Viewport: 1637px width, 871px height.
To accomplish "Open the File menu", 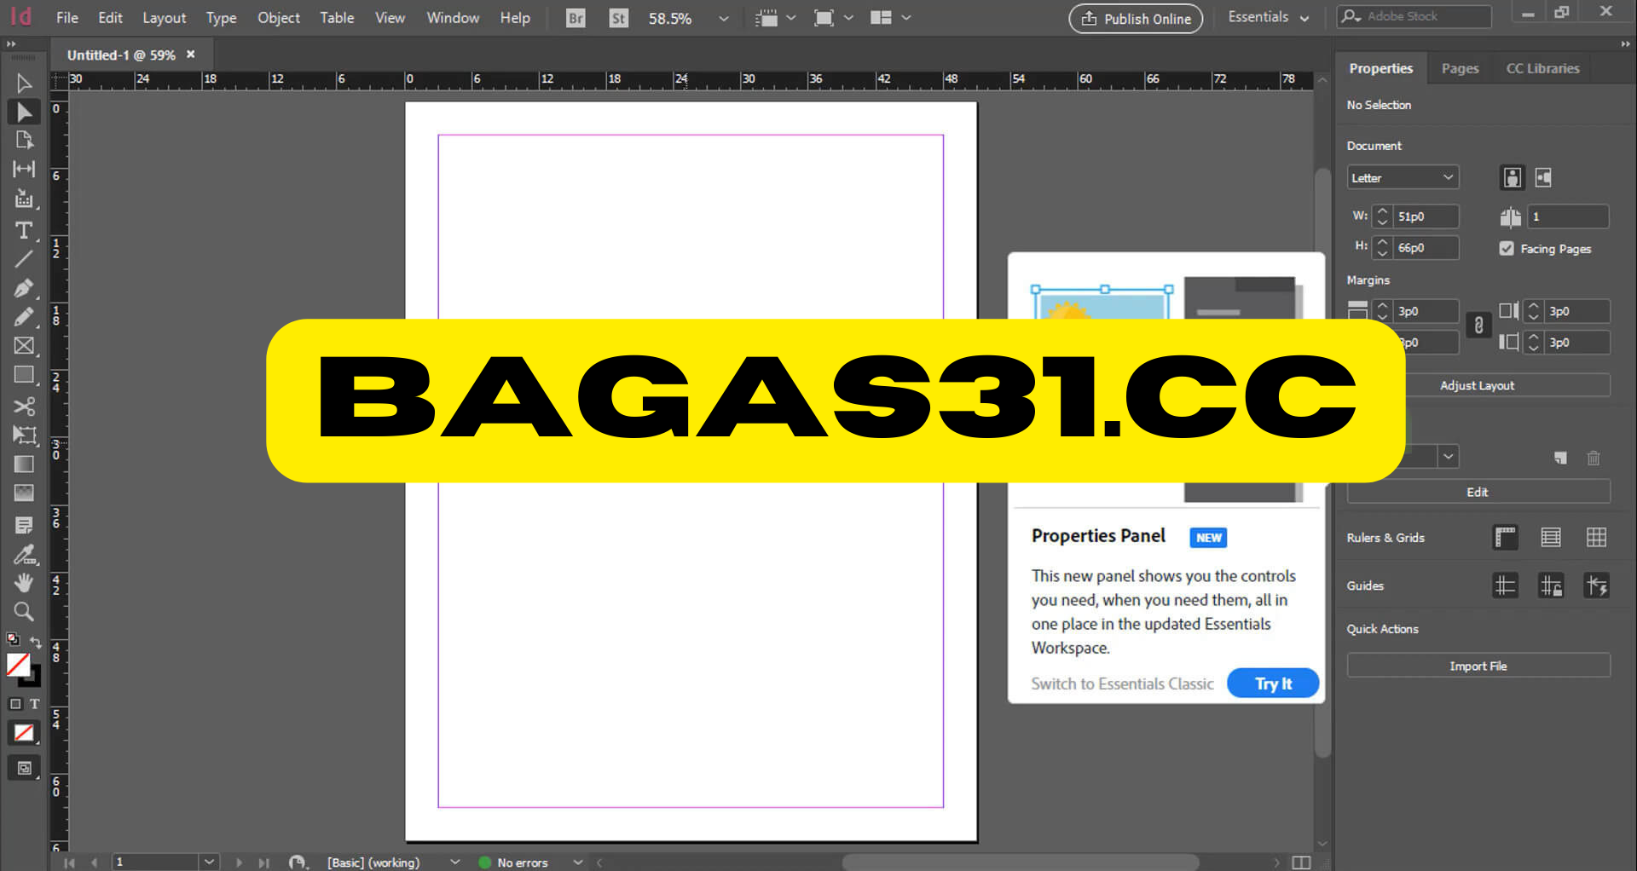I will tap(67, 17).
